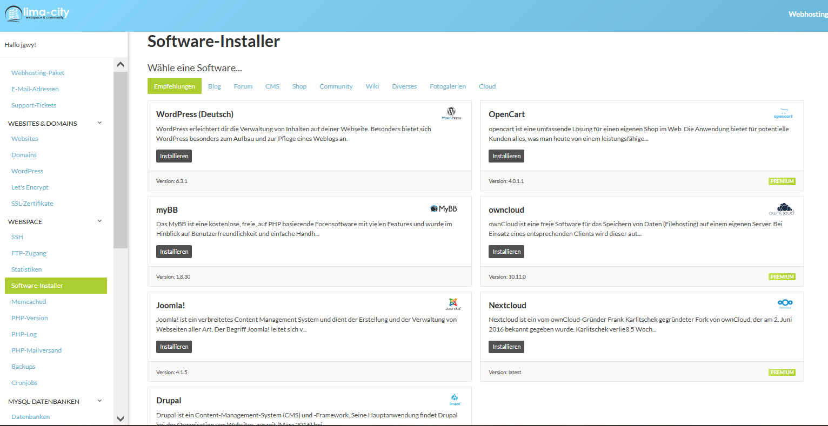Open Domains in sidebar
The image size is (828, 426).
(x=24, y=155)
